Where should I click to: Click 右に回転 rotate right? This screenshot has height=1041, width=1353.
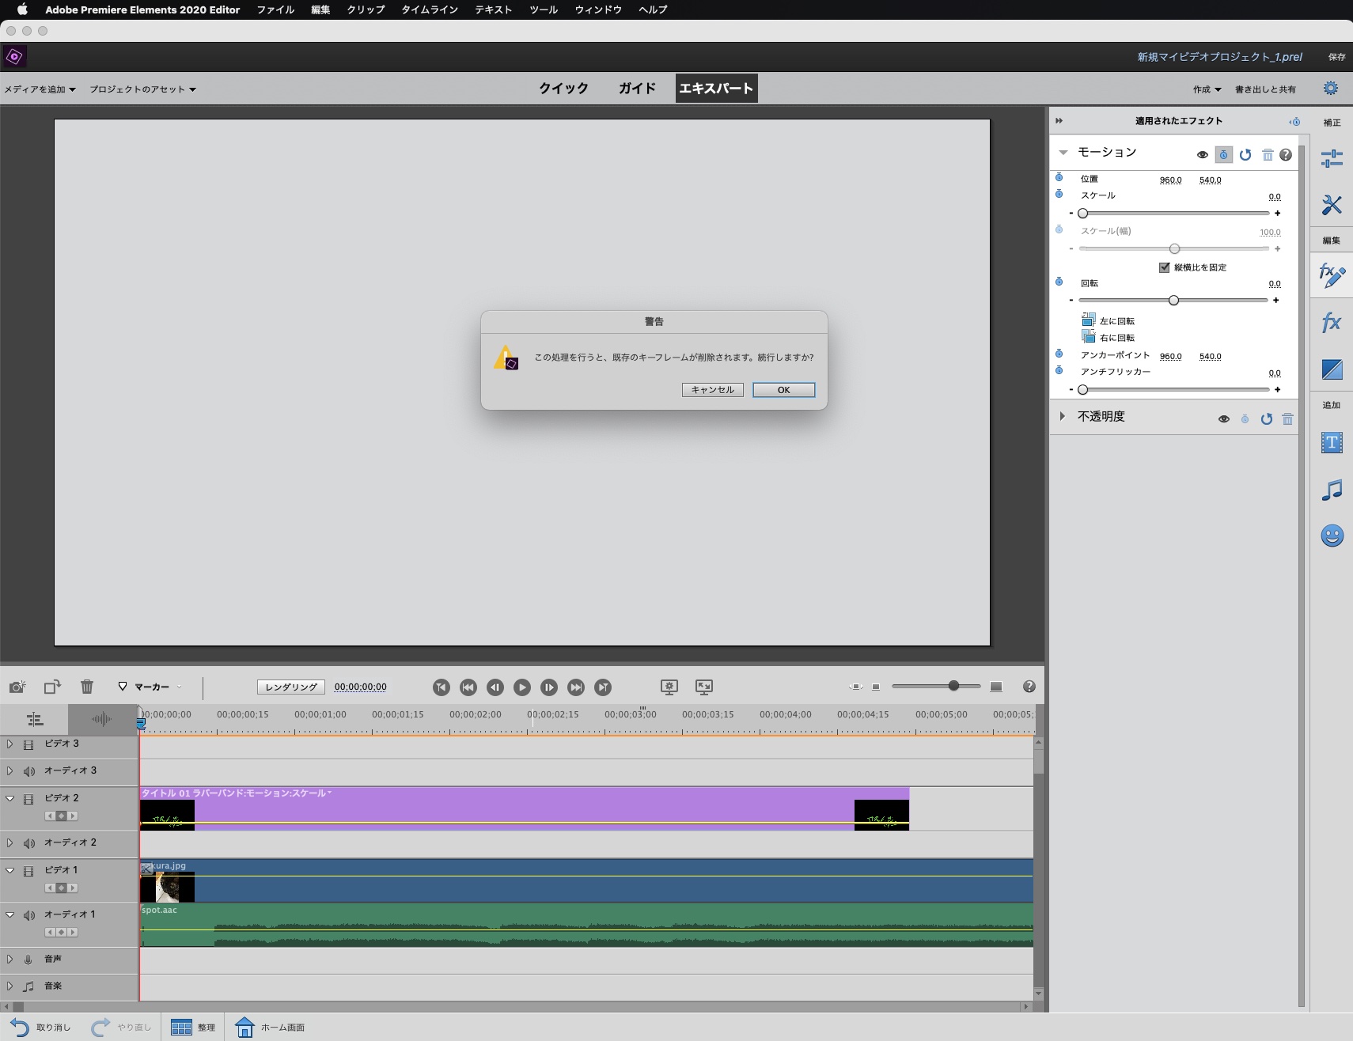[x=1108, y=337]
